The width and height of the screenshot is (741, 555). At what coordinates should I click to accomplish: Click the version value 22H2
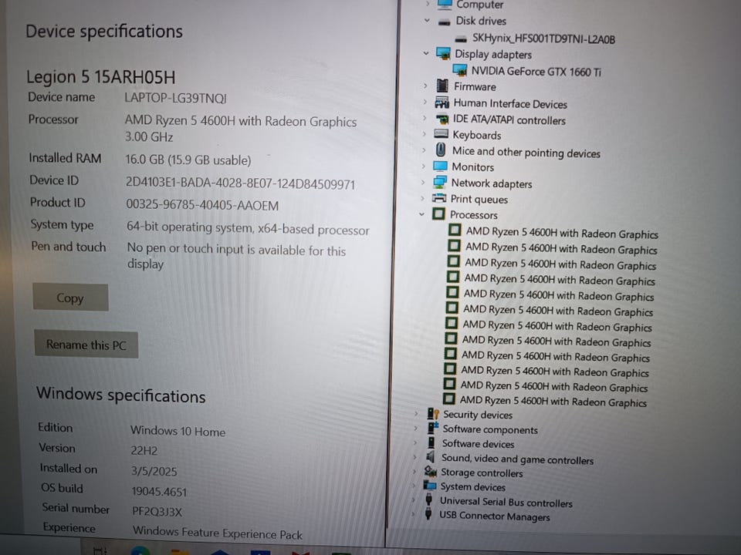pyautogui.click(x=144, y=451)
